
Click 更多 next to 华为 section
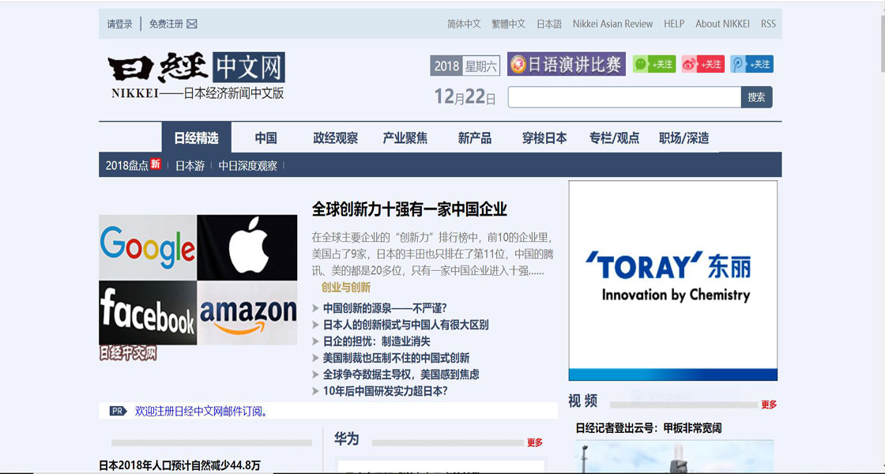coord(535,443)
